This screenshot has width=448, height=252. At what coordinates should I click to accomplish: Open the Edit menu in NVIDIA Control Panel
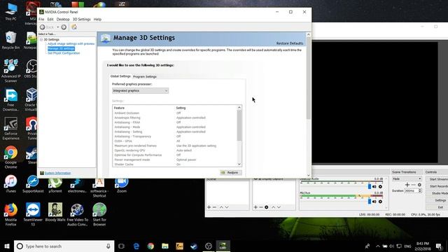pos(50,19)
